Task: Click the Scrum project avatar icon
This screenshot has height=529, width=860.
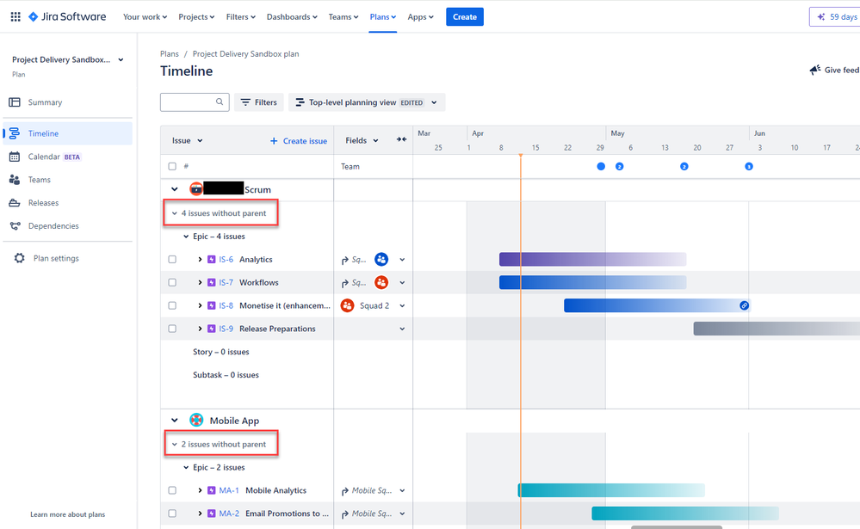Action: [x=195, y=189]
